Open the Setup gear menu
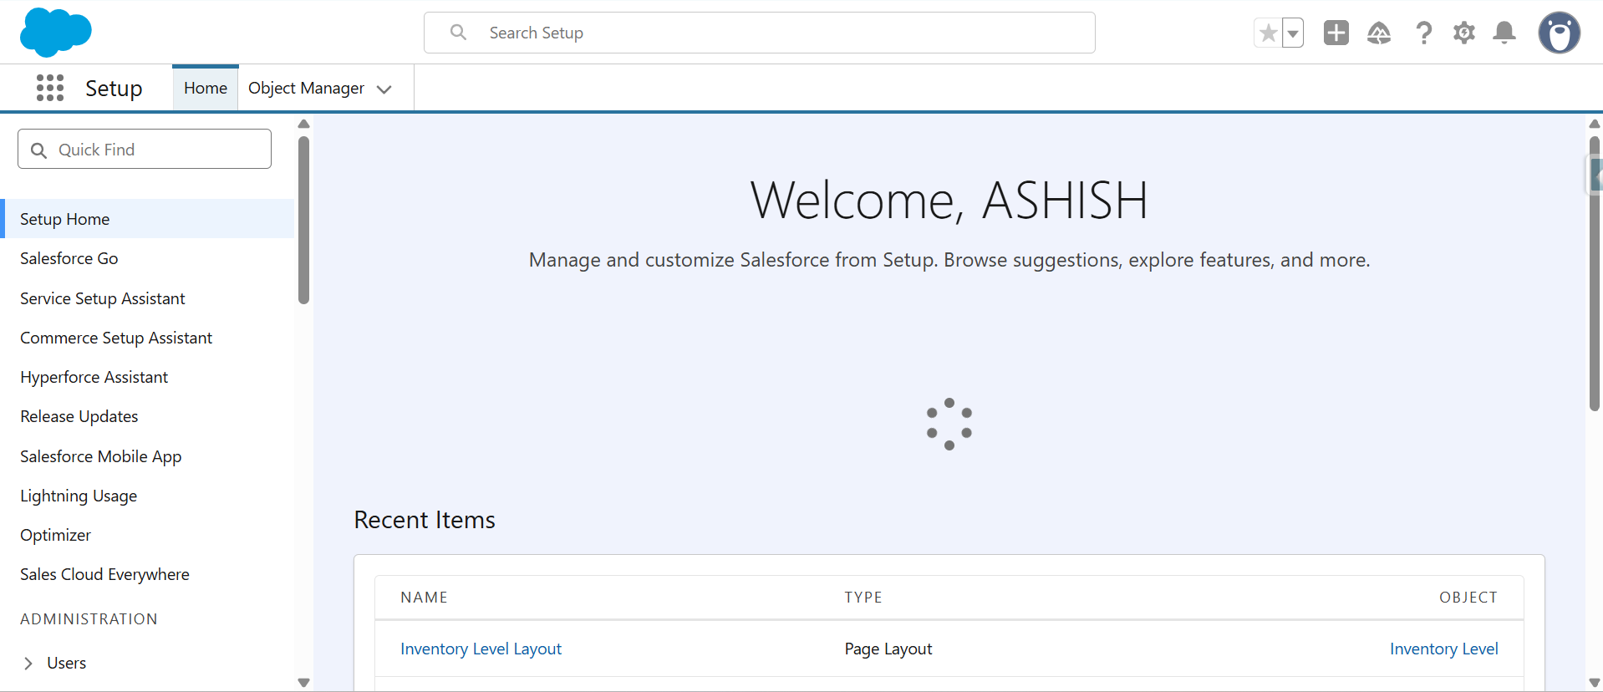The height and width of the screenshot is (692, 1603). pyautogui.click(x=1463, y=33)
